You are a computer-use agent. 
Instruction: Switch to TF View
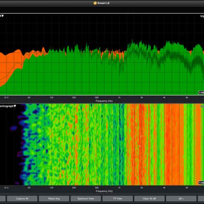(x=118, y=198)
